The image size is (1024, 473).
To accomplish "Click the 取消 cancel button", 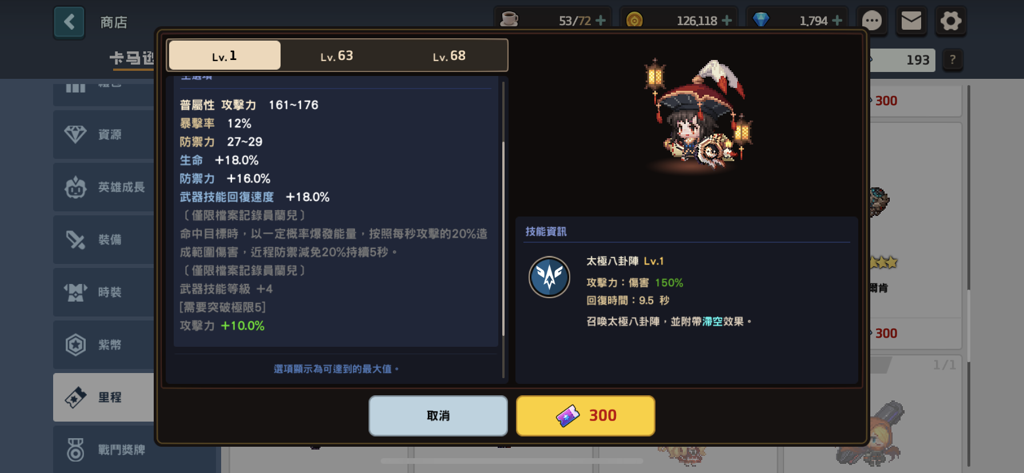I will click(438, 416).
